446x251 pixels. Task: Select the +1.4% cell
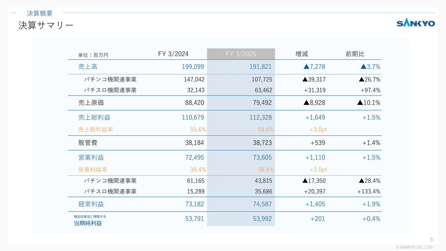pos(371,143)
